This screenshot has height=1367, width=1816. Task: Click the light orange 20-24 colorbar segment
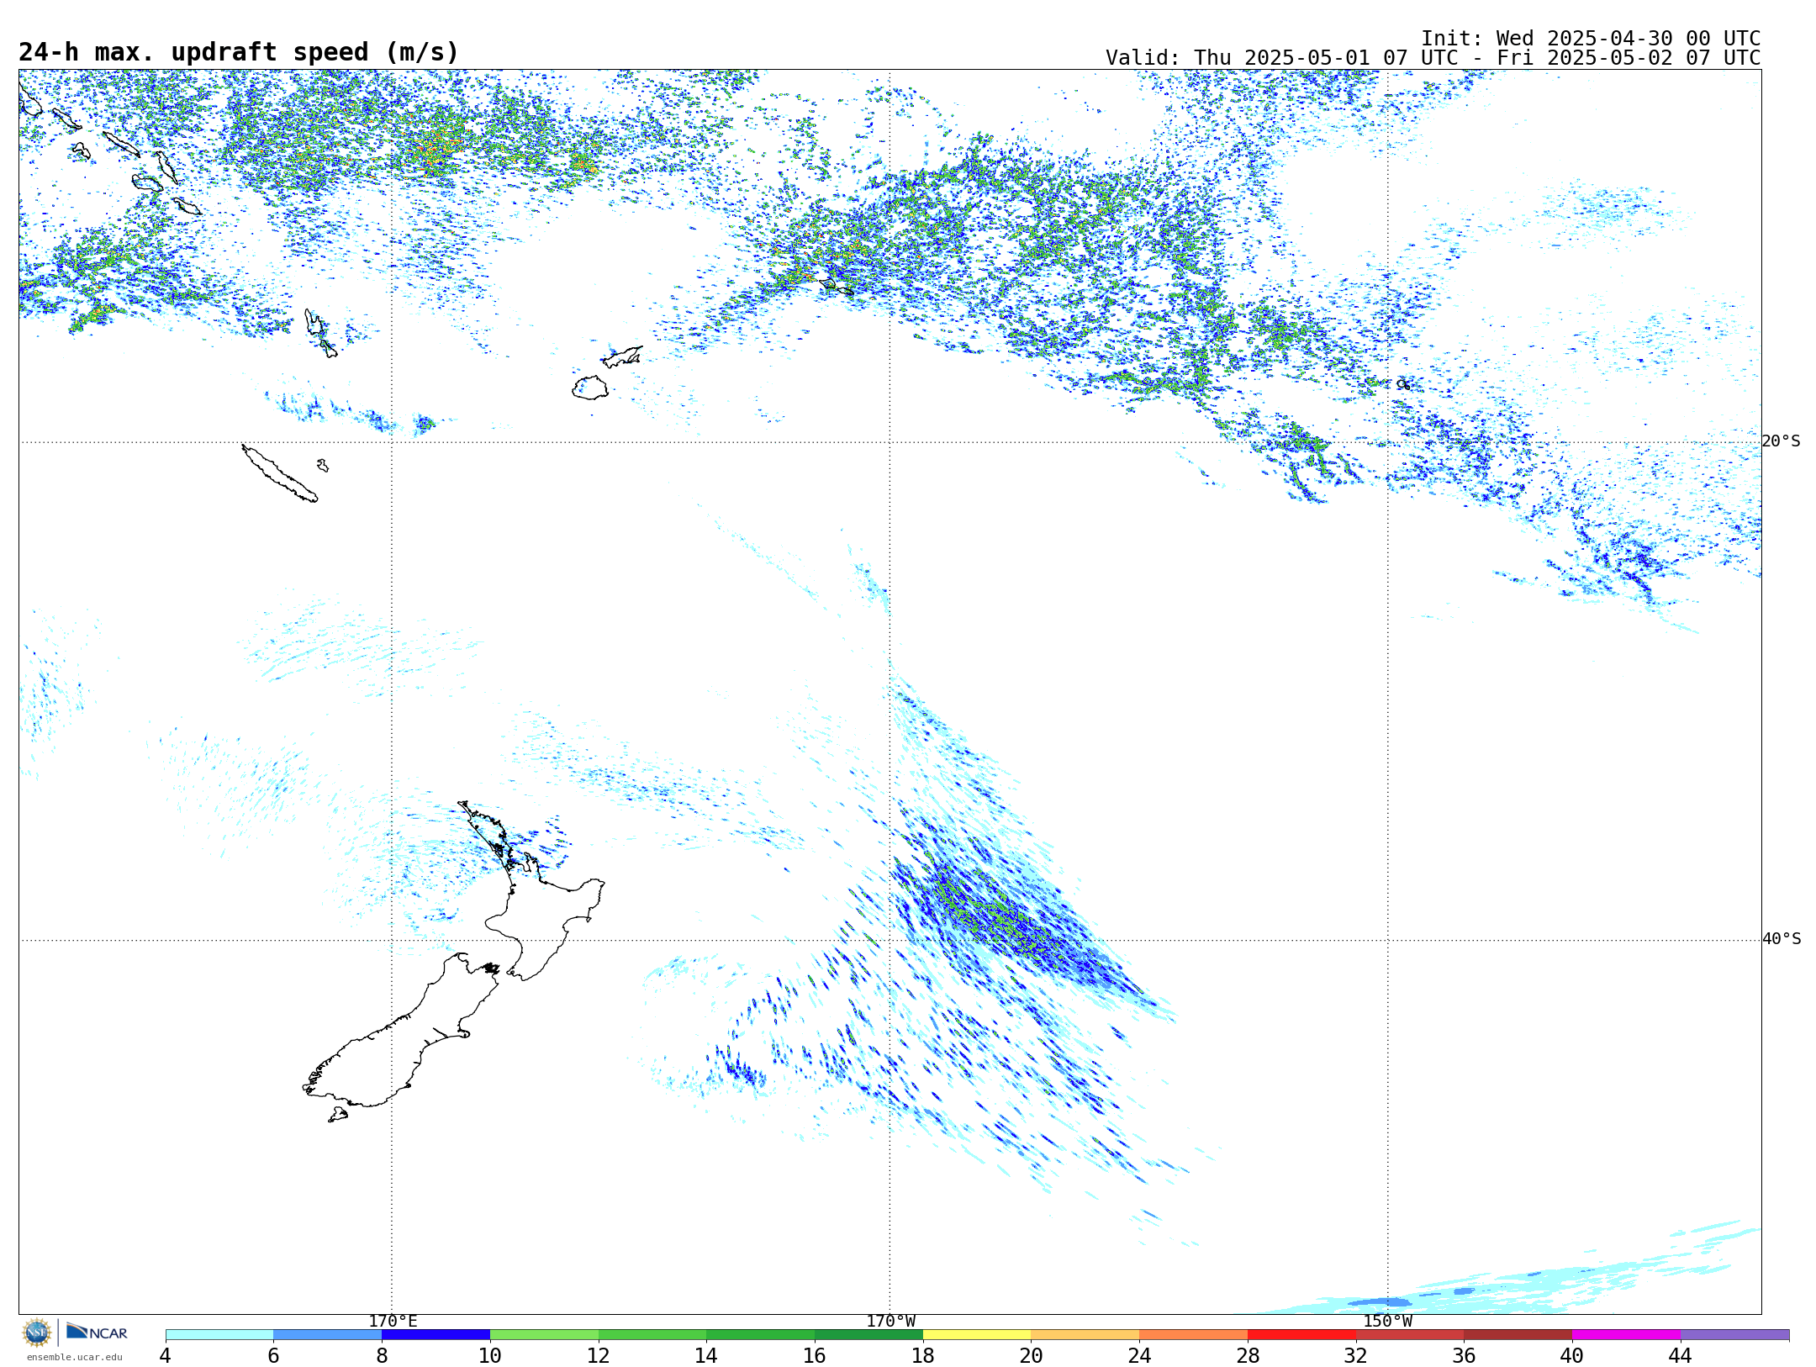pos(1085,1334)
